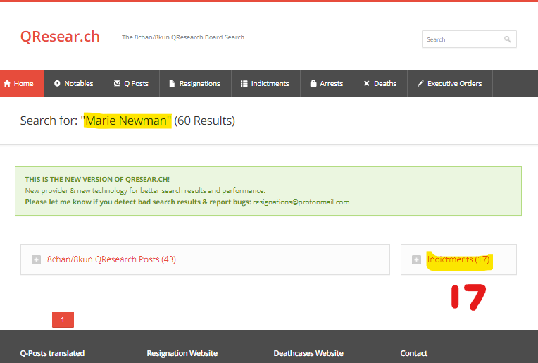Open the Indictments menu item

265,83
